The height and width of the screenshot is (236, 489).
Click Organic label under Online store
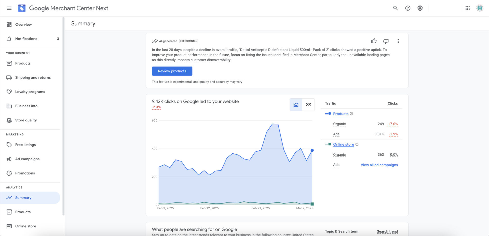coord(339,154)
